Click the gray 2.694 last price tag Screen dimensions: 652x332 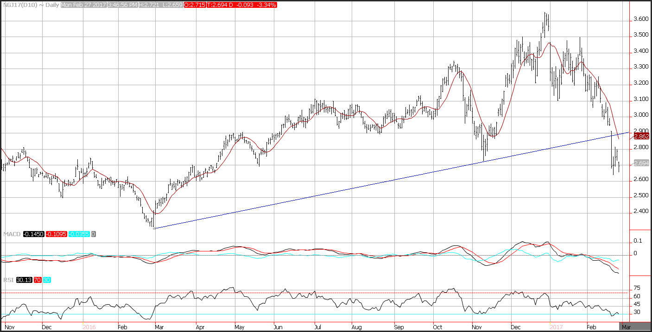tap(641, 163)
